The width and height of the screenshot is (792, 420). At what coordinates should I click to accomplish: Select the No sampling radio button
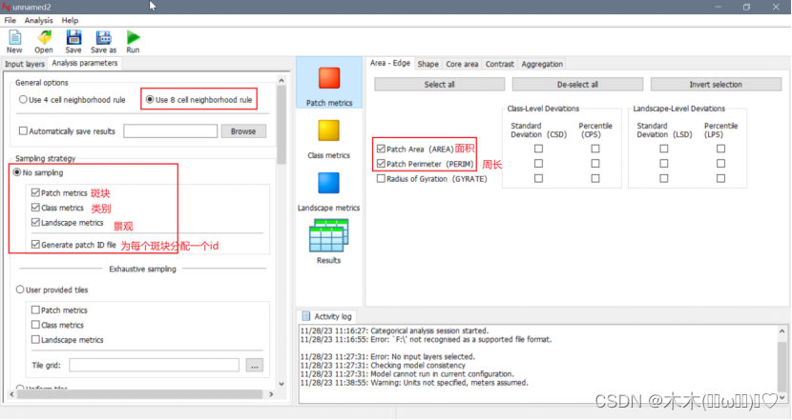point(17,172)
